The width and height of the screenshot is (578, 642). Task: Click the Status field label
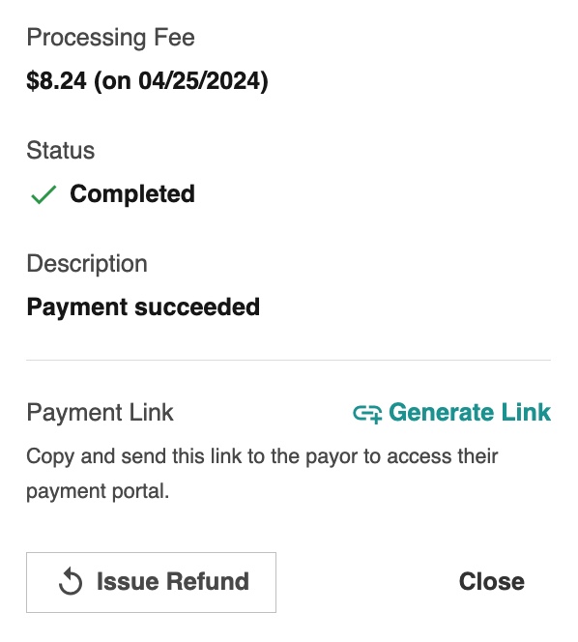click(x=61, y=150)
